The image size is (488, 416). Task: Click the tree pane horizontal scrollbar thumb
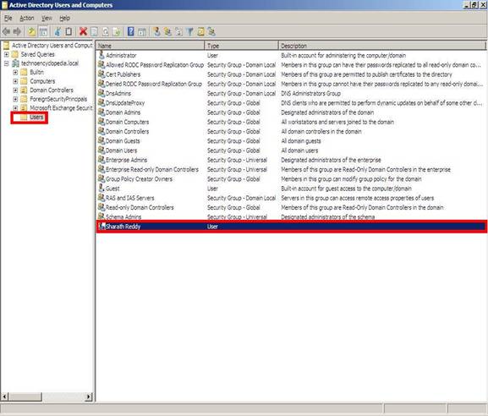click(x=25, y=397)
